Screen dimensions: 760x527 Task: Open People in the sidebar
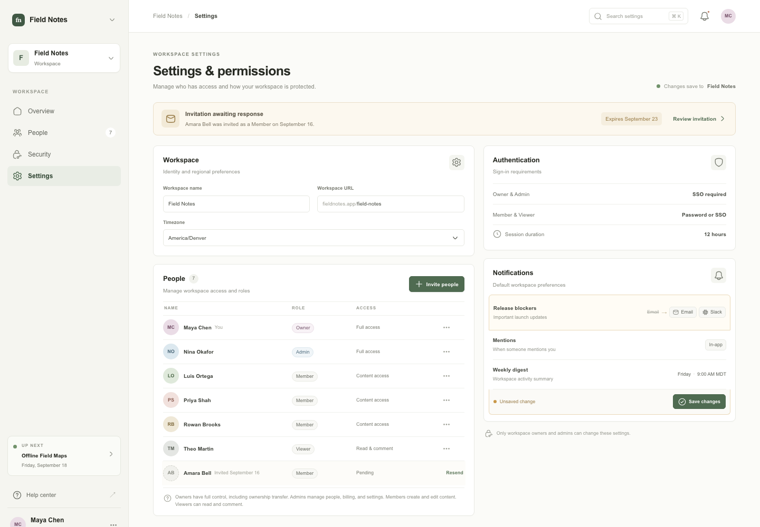(64, 133)
